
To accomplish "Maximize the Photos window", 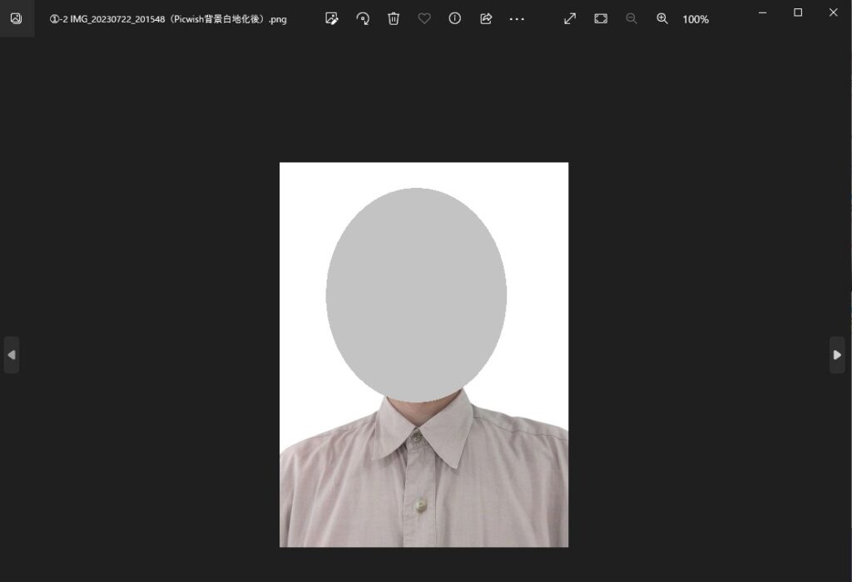I will [798, 12].
